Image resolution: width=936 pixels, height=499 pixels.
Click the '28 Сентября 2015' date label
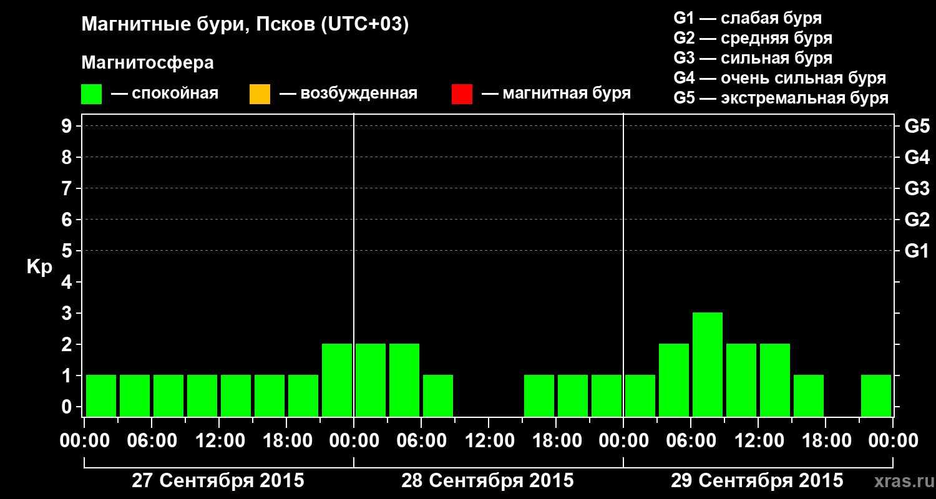pos(487,481)
